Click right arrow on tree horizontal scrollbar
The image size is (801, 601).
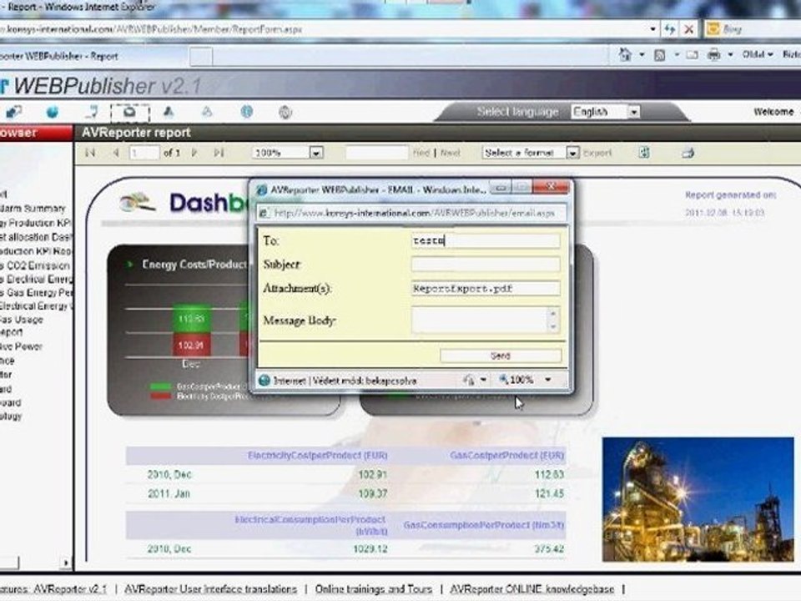[65, 563]
